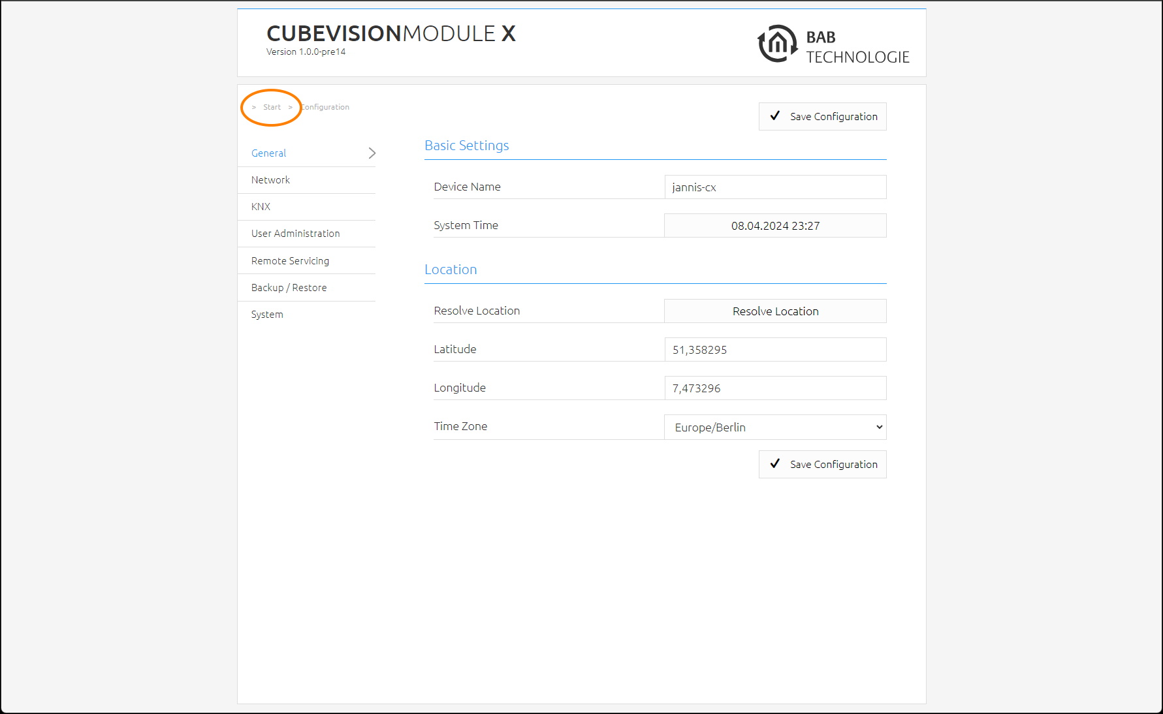Click the System Time label
1163x714 pixels.
tap(466, 225)
